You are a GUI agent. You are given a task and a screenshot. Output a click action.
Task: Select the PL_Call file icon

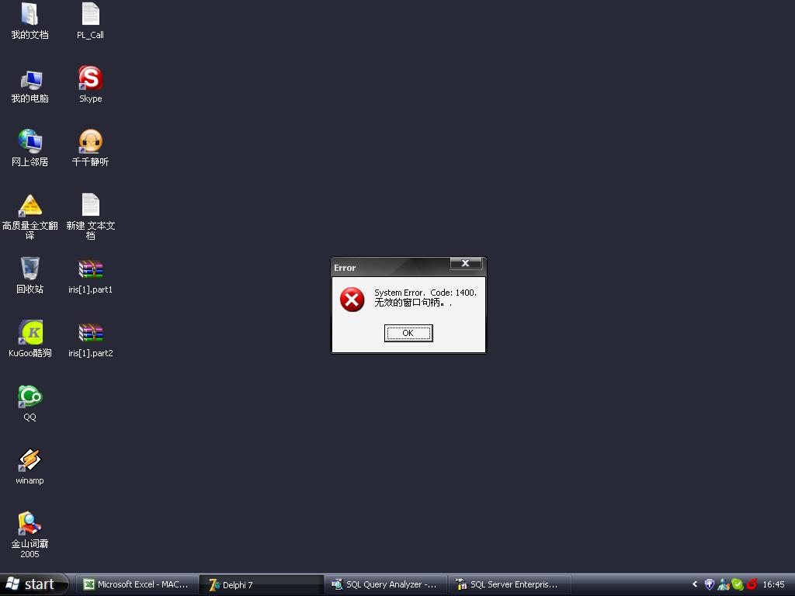pyautogui.click(x=90, y=16)
